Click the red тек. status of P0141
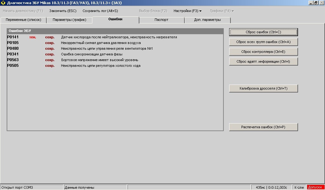Screen dimensions: 325x190 (x=33, y=37)
